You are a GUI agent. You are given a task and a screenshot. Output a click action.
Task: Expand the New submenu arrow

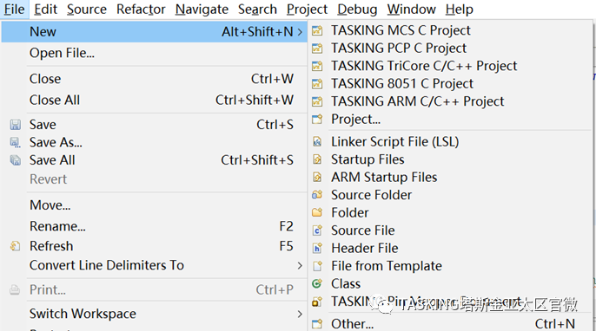click(300, 32)
